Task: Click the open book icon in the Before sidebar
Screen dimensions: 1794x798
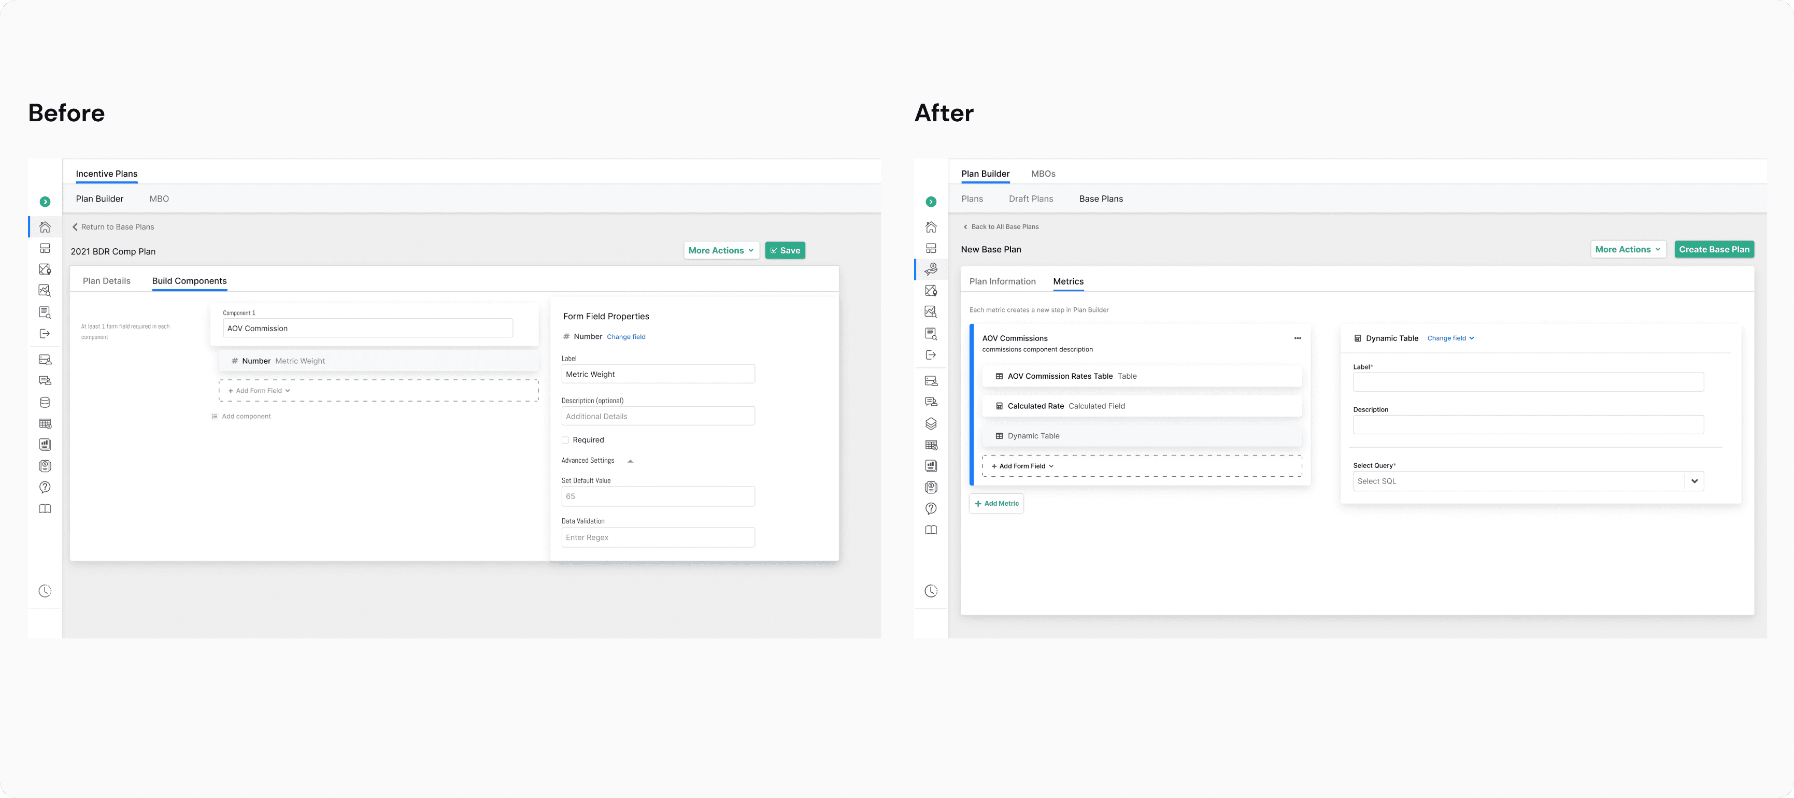Action: [45, 509]
